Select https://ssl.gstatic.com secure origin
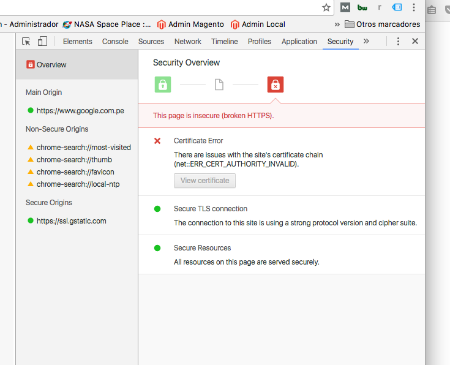The height and width of the screenshot is (365, 450). tap(72, 221)
